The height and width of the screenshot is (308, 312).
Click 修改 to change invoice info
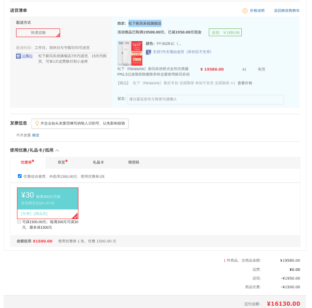coord(36,135)
